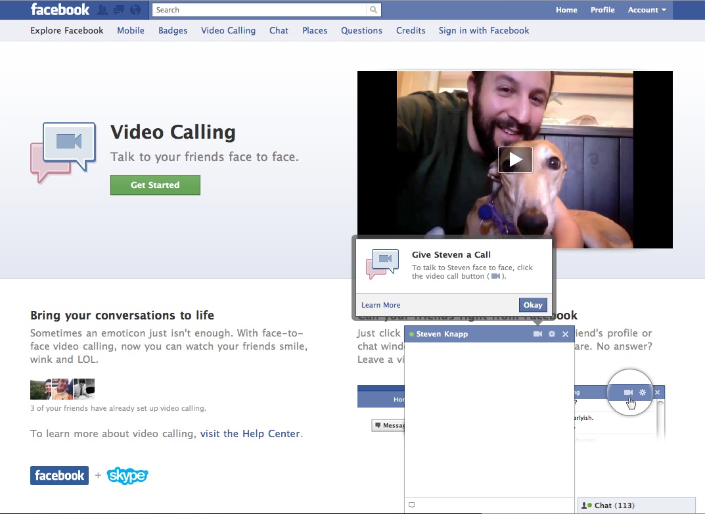705x514 pixels.
Task: Focus the Search input field
Action: 260,10
